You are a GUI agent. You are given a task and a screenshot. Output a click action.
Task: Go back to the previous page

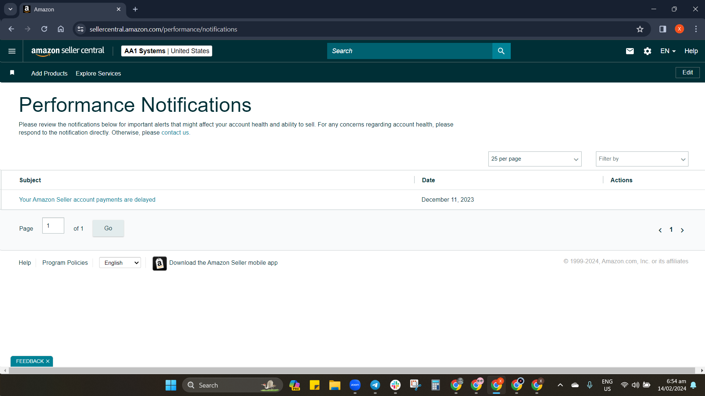(x=11, y=29)
